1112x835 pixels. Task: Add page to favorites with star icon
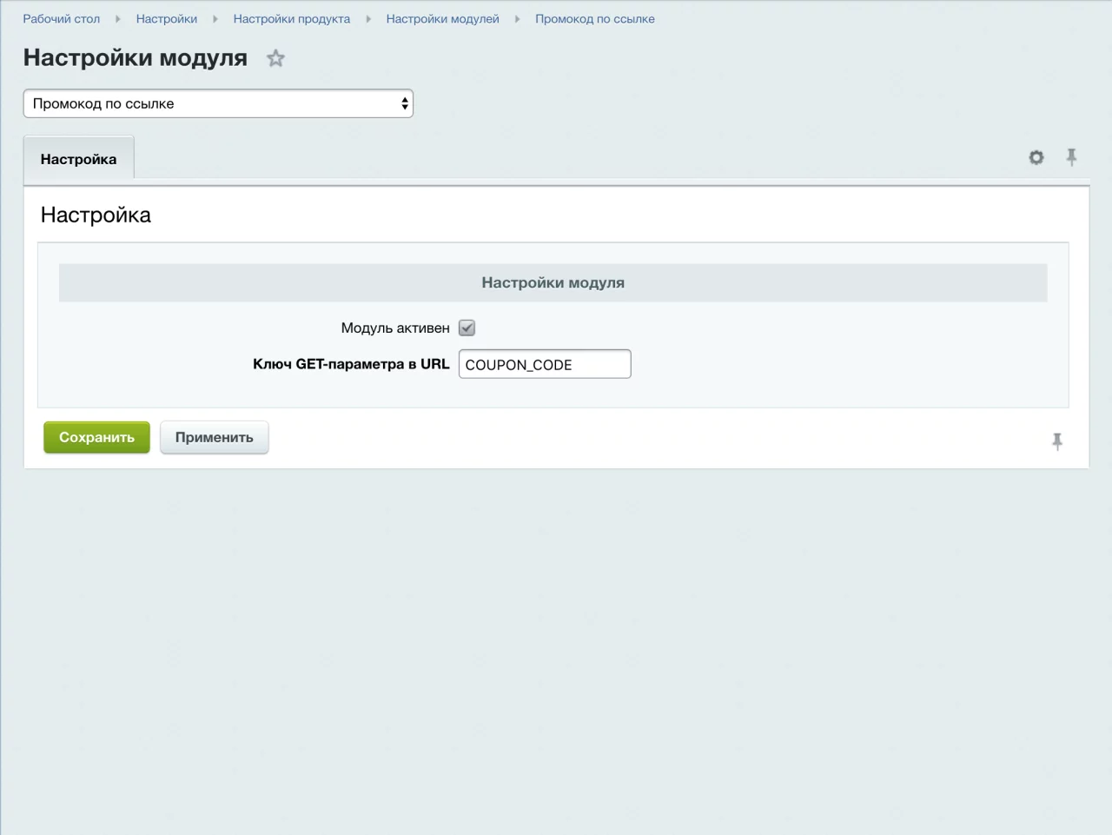[x=275, y=58]
